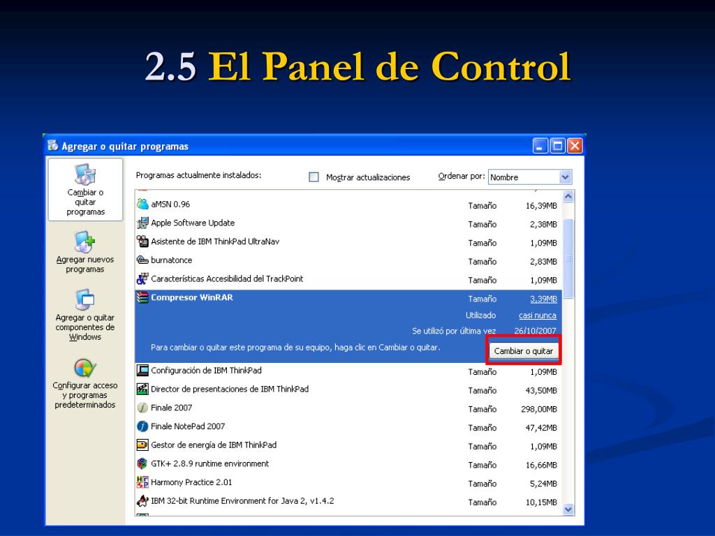Select GTK+ 2.8.9 runtime environment entry
Screen dimensions: 715x536
click(209, 463)
